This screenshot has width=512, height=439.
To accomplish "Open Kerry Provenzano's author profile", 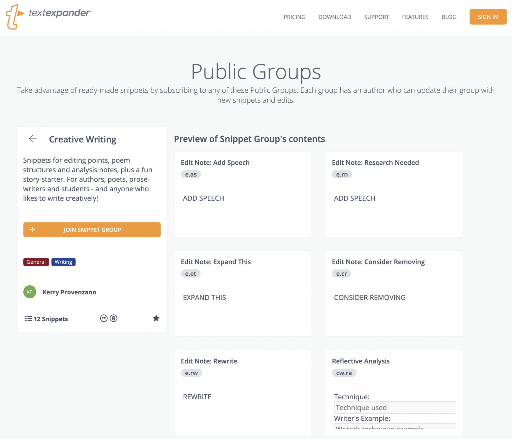I will 69,292.
